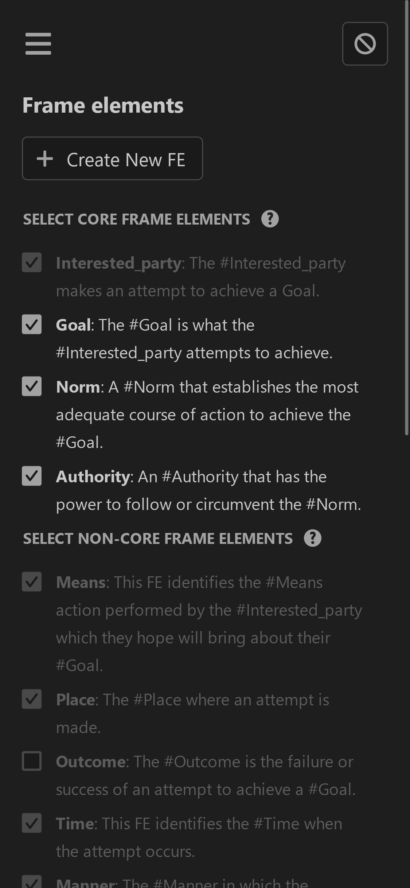
Task: Create New FE
Action: (x=112, y=158)
